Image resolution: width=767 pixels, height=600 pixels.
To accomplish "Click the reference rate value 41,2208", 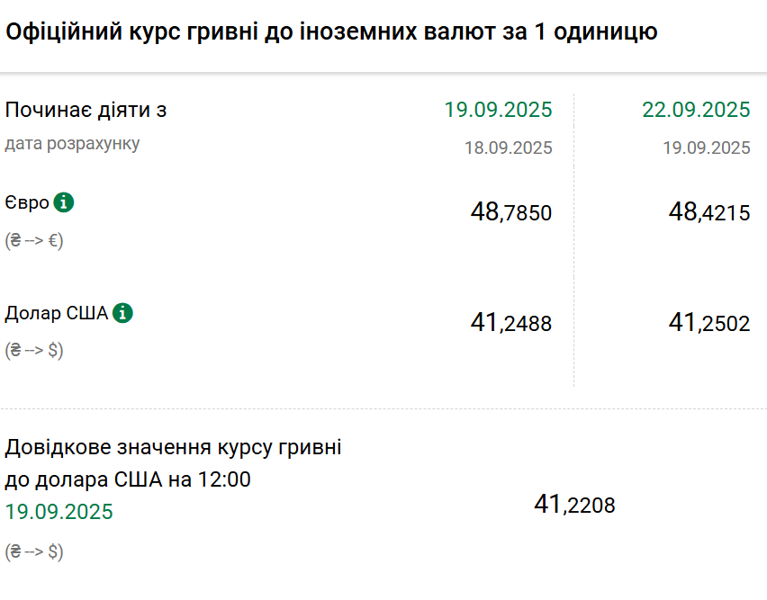I will 574,505.
